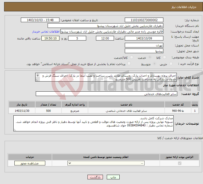
Task: Click the general need description textarea
Action: (106, 77)
